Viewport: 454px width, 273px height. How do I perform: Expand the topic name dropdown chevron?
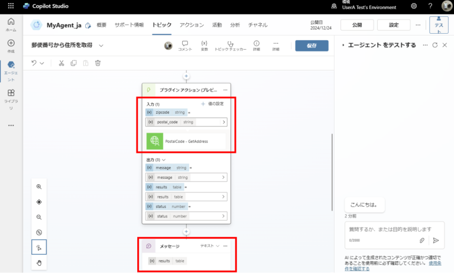click(x=101, y=46)
